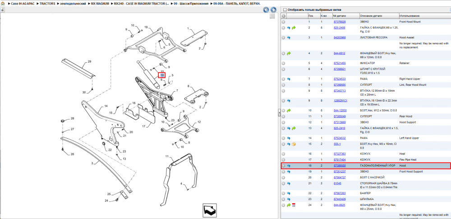Click the blue arrow icon for part 84203968
Viewport: 451px width, 219px height.
pos(289,38)
